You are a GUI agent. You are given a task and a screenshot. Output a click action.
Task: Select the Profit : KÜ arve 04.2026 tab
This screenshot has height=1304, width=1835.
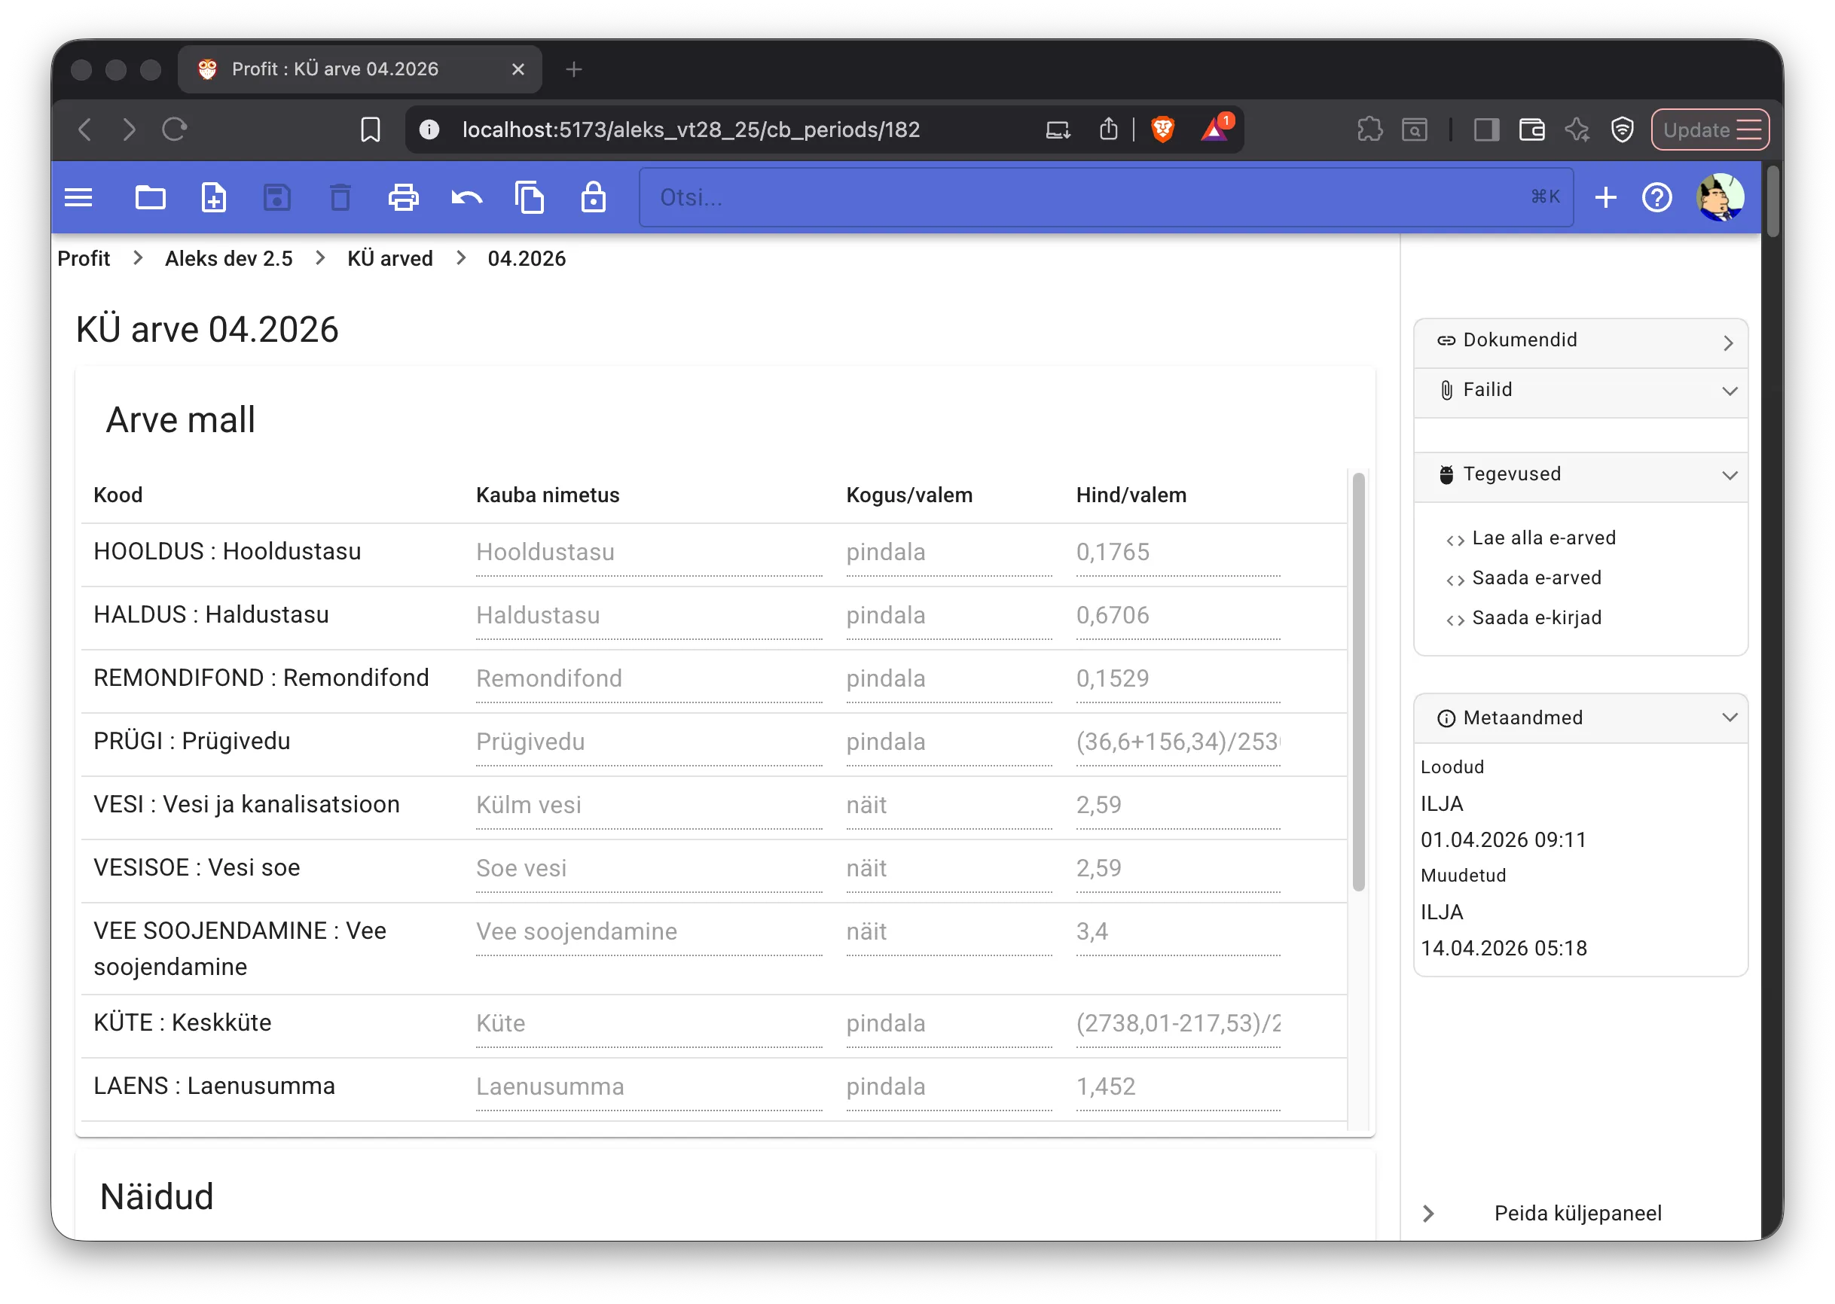[359, 70]
